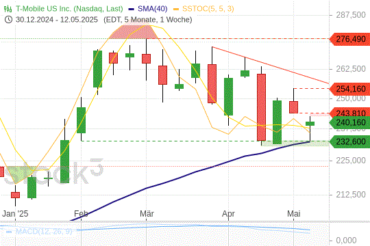The height and width of the screenshot is (246, 370).
Task: Click the red 254,160 resistance label
Action: 349,90
